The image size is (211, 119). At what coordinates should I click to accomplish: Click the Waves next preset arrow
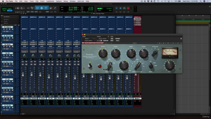164,43
